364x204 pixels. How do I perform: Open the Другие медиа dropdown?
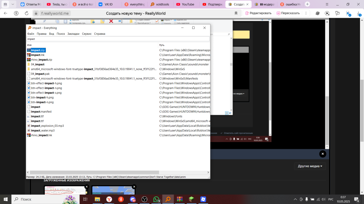(310, 166)
